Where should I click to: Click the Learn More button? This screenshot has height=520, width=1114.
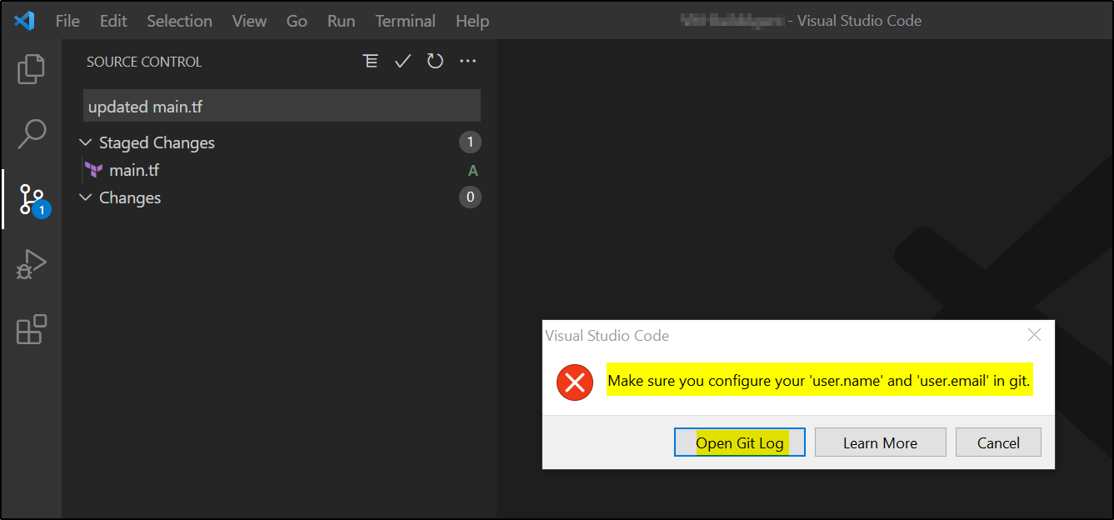[x=880, y=442]
